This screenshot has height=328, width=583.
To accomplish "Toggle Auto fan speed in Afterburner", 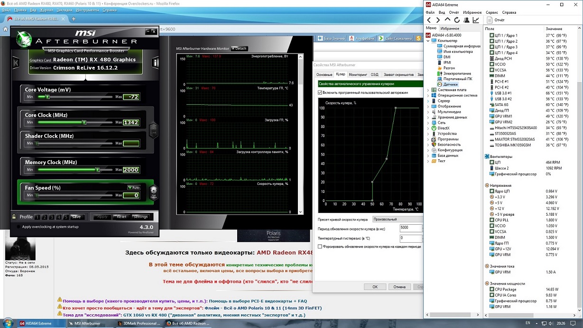I will point(134,188).
